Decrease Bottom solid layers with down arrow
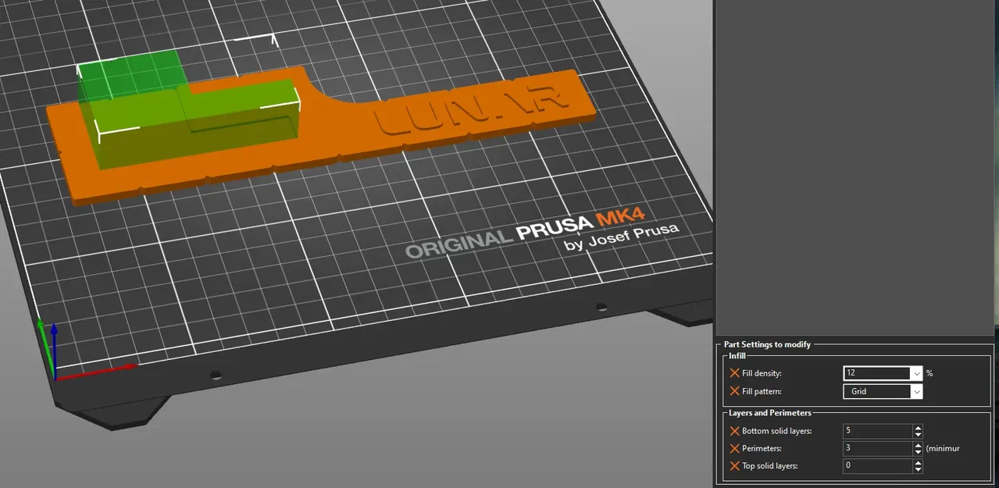This screenshot has height=488, width=999. pos(918,435)
